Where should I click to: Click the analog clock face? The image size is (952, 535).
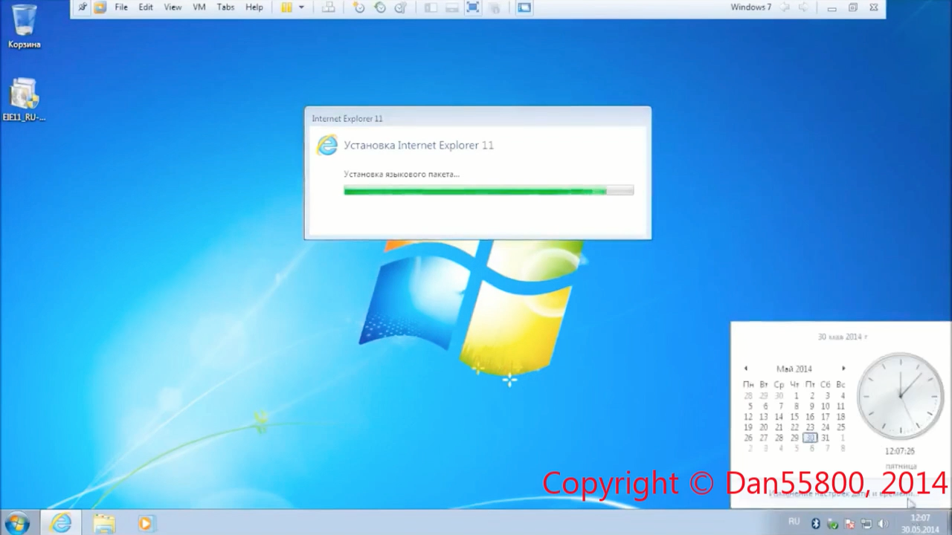901,396
